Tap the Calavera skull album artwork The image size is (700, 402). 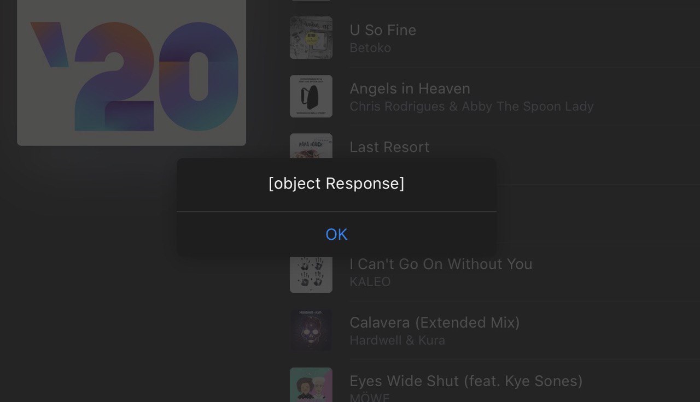(311, 330)
